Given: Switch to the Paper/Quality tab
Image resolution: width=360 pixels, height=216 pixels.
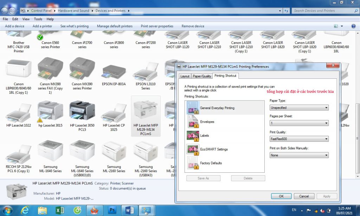Looking at the screenshot, I should click(202, 76).
